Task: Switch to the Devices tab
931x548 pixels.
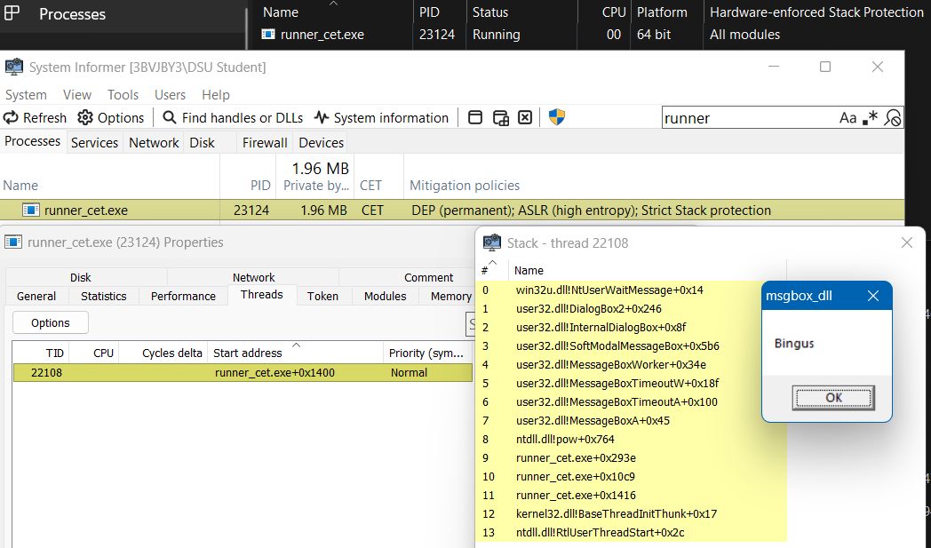Action: point(322,142)
